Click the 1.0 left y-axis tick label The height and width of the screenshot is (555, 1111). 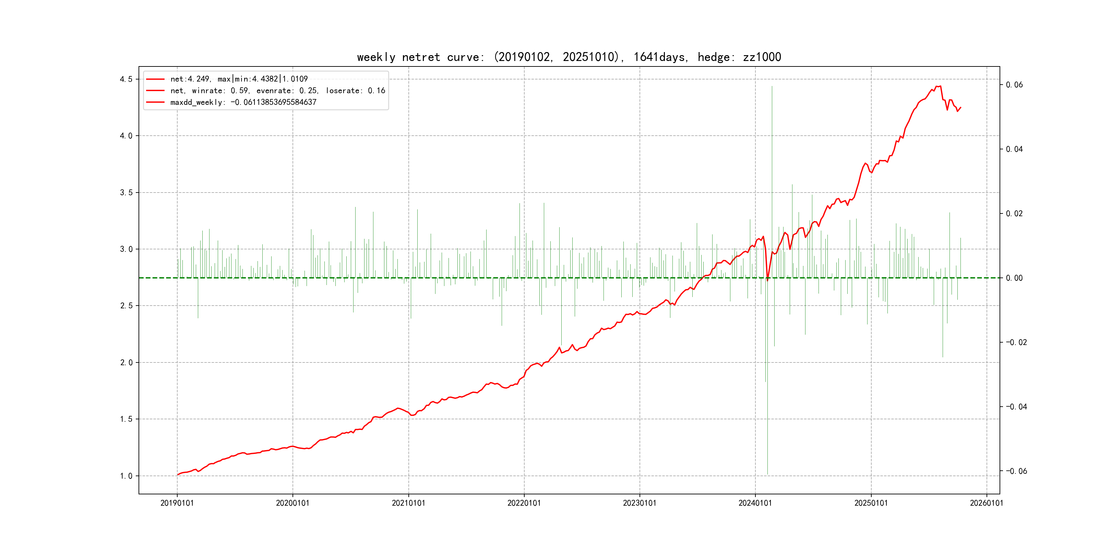coord(126,476)
